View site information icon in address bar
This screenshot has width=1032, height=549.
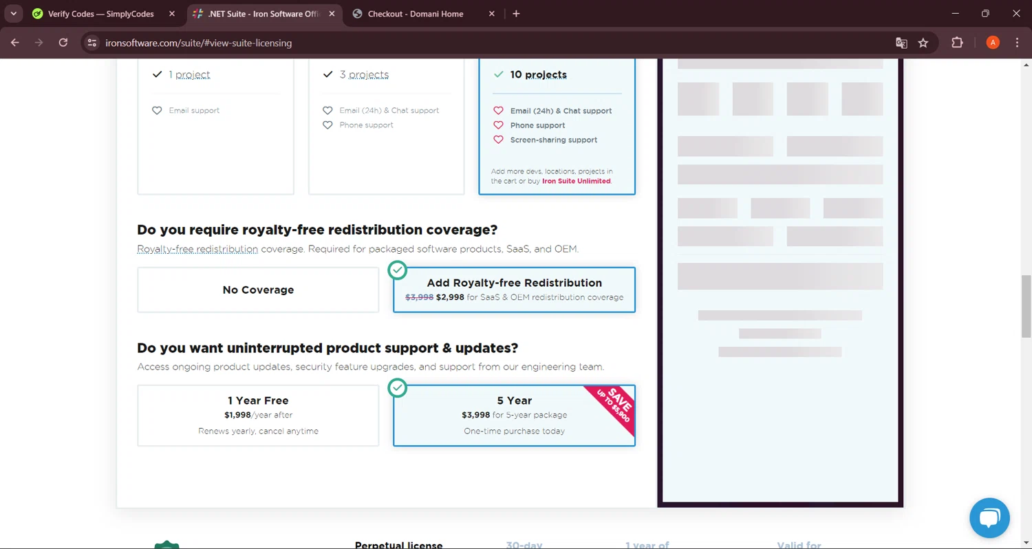point(92,43)
